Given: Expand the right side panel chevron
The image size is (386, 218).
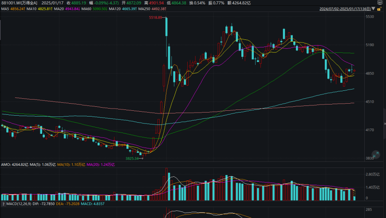Looking at the screenshot, I should point(385,124).
